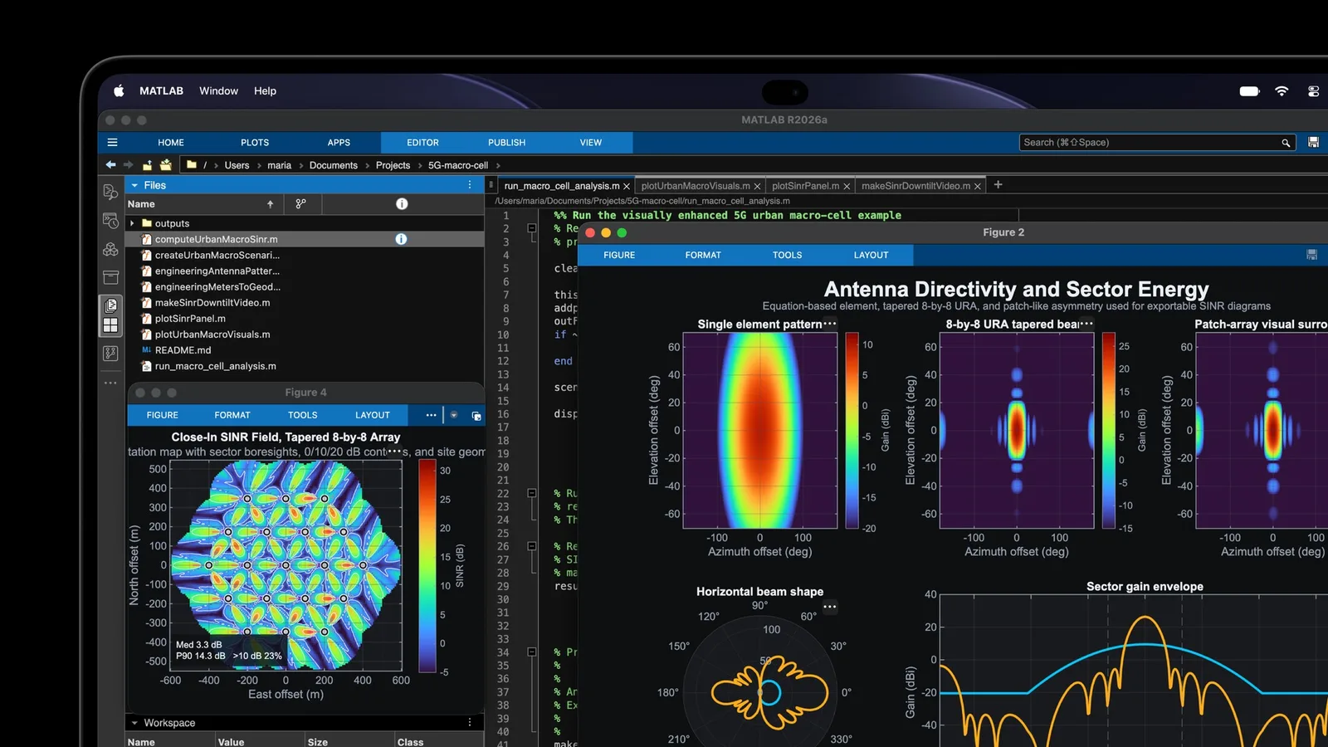
Task: Click the source control column header icon
Action: 300,203
